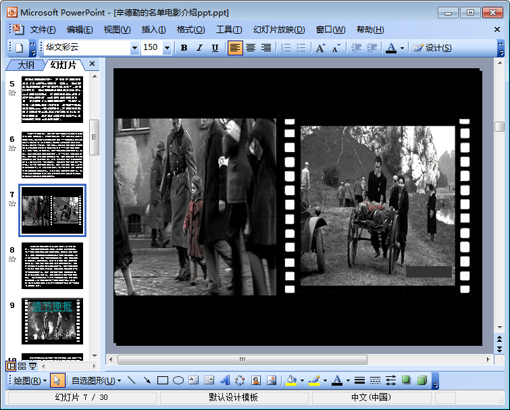Insert a horizontal text box

[x=193, y=380]
